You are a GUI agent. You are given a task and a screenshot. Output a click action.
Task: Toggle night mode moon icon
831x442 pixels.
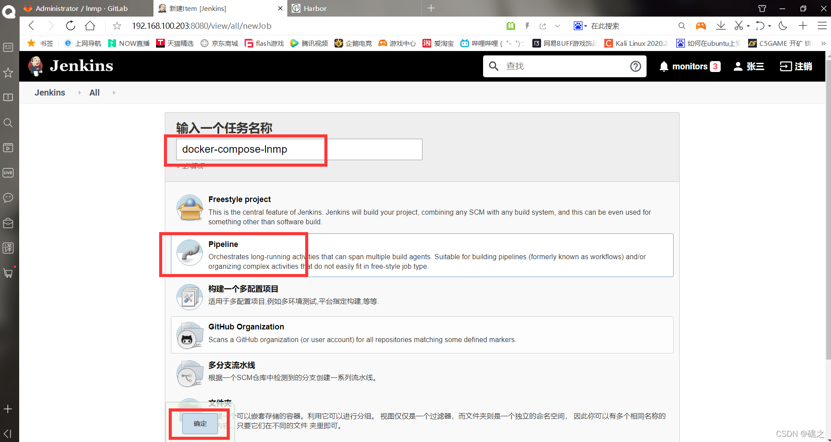tap(783, 26)
